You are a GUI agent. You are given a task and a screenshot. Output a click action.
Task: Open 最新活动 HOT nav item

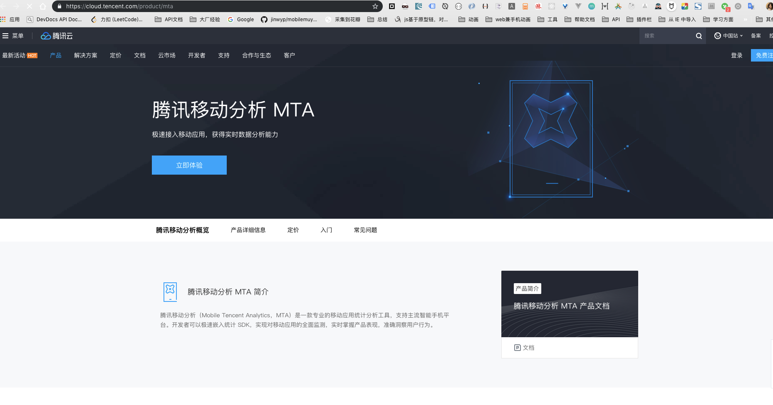pos(20,55)
